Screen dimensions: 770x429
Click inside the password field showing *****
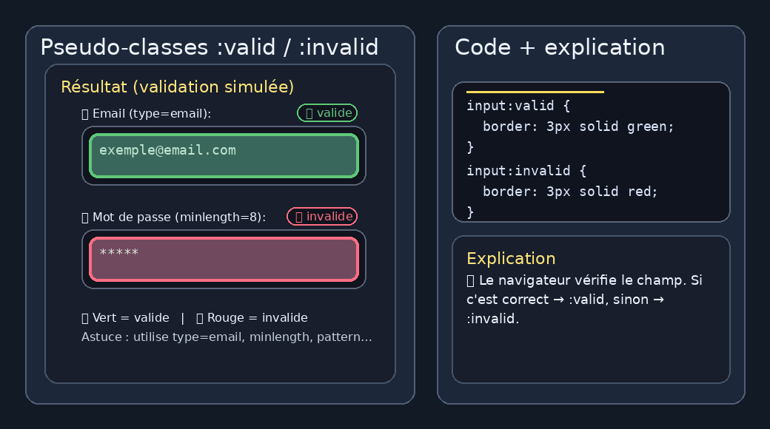pos(224,260)
